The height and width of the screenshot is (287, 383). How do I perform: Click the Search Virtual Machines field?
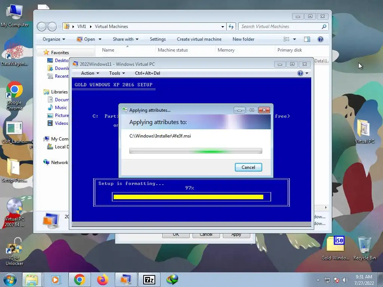283,27
